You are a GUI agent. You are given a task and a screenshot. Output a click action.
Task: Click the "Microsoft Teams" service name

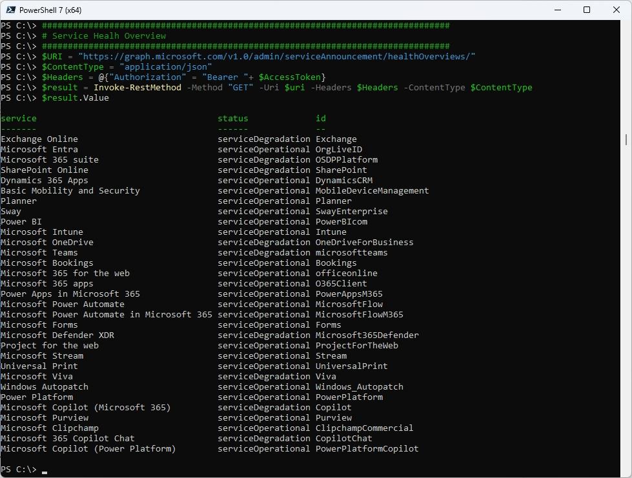[39, 253]
